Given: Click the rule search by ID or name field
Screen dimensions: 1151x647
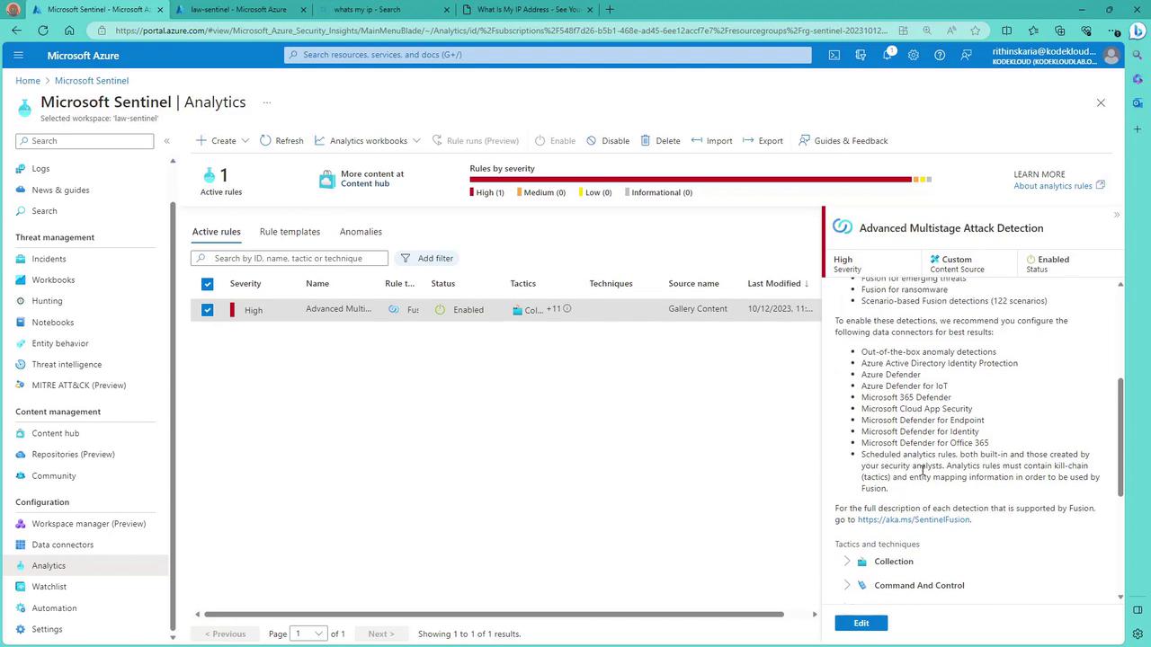Looking at the screenshot, I should tap(290, 259).
